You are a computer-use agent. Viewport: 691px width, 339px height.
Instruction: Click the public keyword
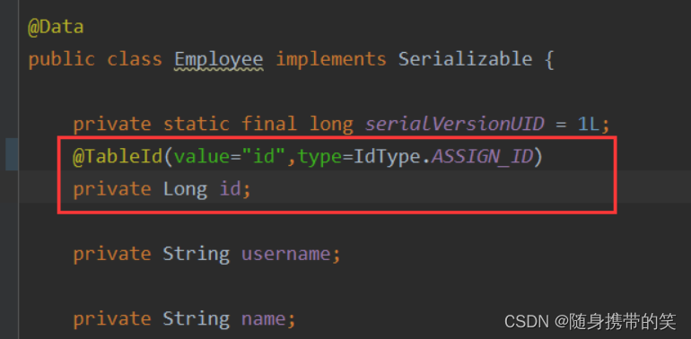tap(61, 60)
